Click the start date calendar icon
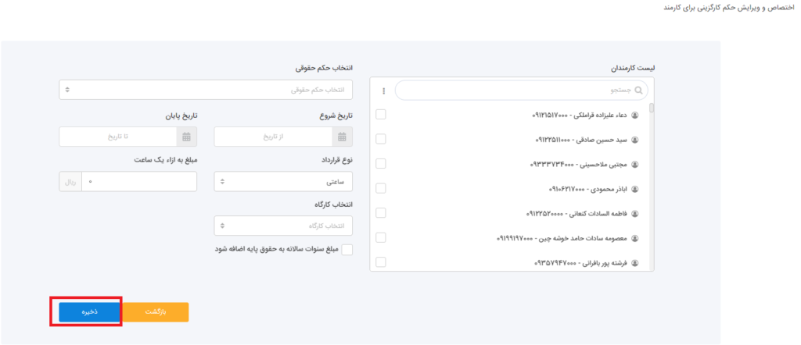 click(x=343, y=137)
